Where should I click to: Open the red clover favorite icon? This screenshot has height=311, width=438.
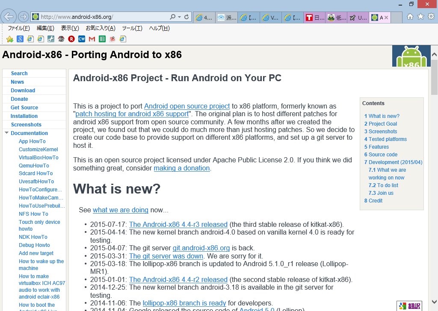[x=112, y=39]
